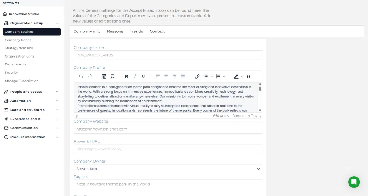Align text center
The image size is (368, 196).
pos(166,77)
